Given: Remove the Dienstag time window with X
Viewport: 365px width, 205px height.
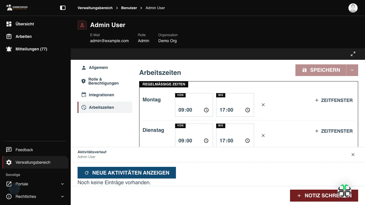Looking at the screenshot, I should click(x=263, y=136).
